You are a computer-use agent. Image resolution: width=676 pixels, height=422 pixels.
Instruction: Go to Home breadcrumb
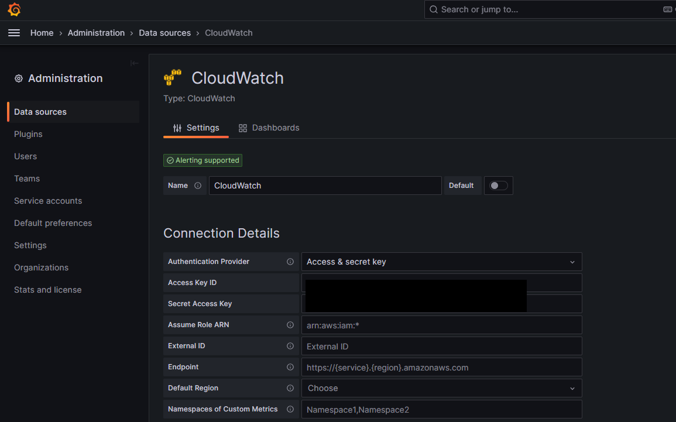tap(42, 33)
